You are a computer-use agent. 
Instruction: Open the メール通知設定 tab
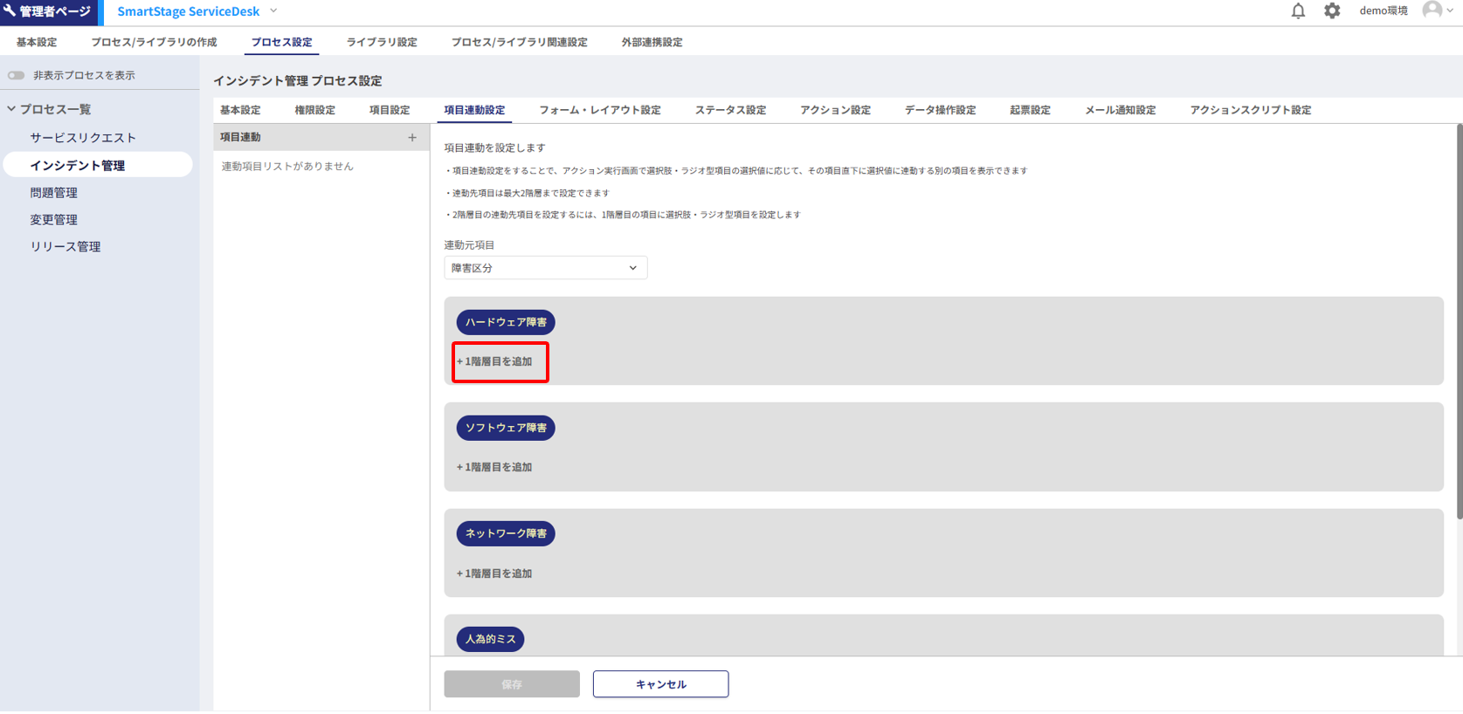pyautogui.click(x=1120, y=110)
